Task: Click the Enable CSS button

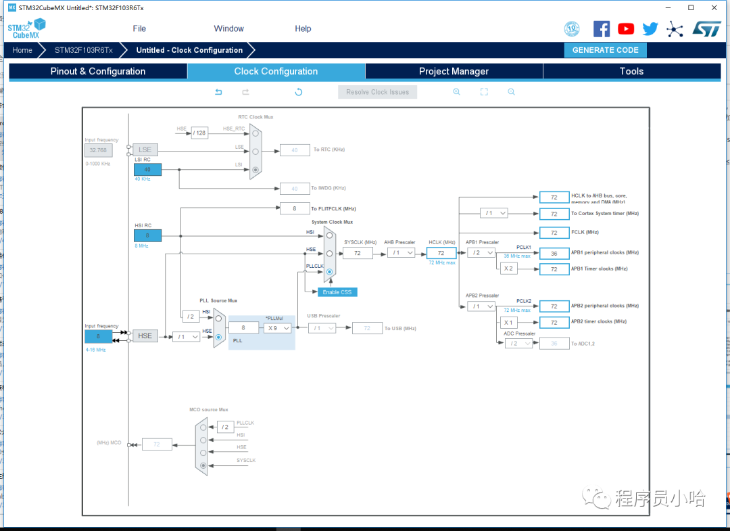Action: tap(337, 292)
